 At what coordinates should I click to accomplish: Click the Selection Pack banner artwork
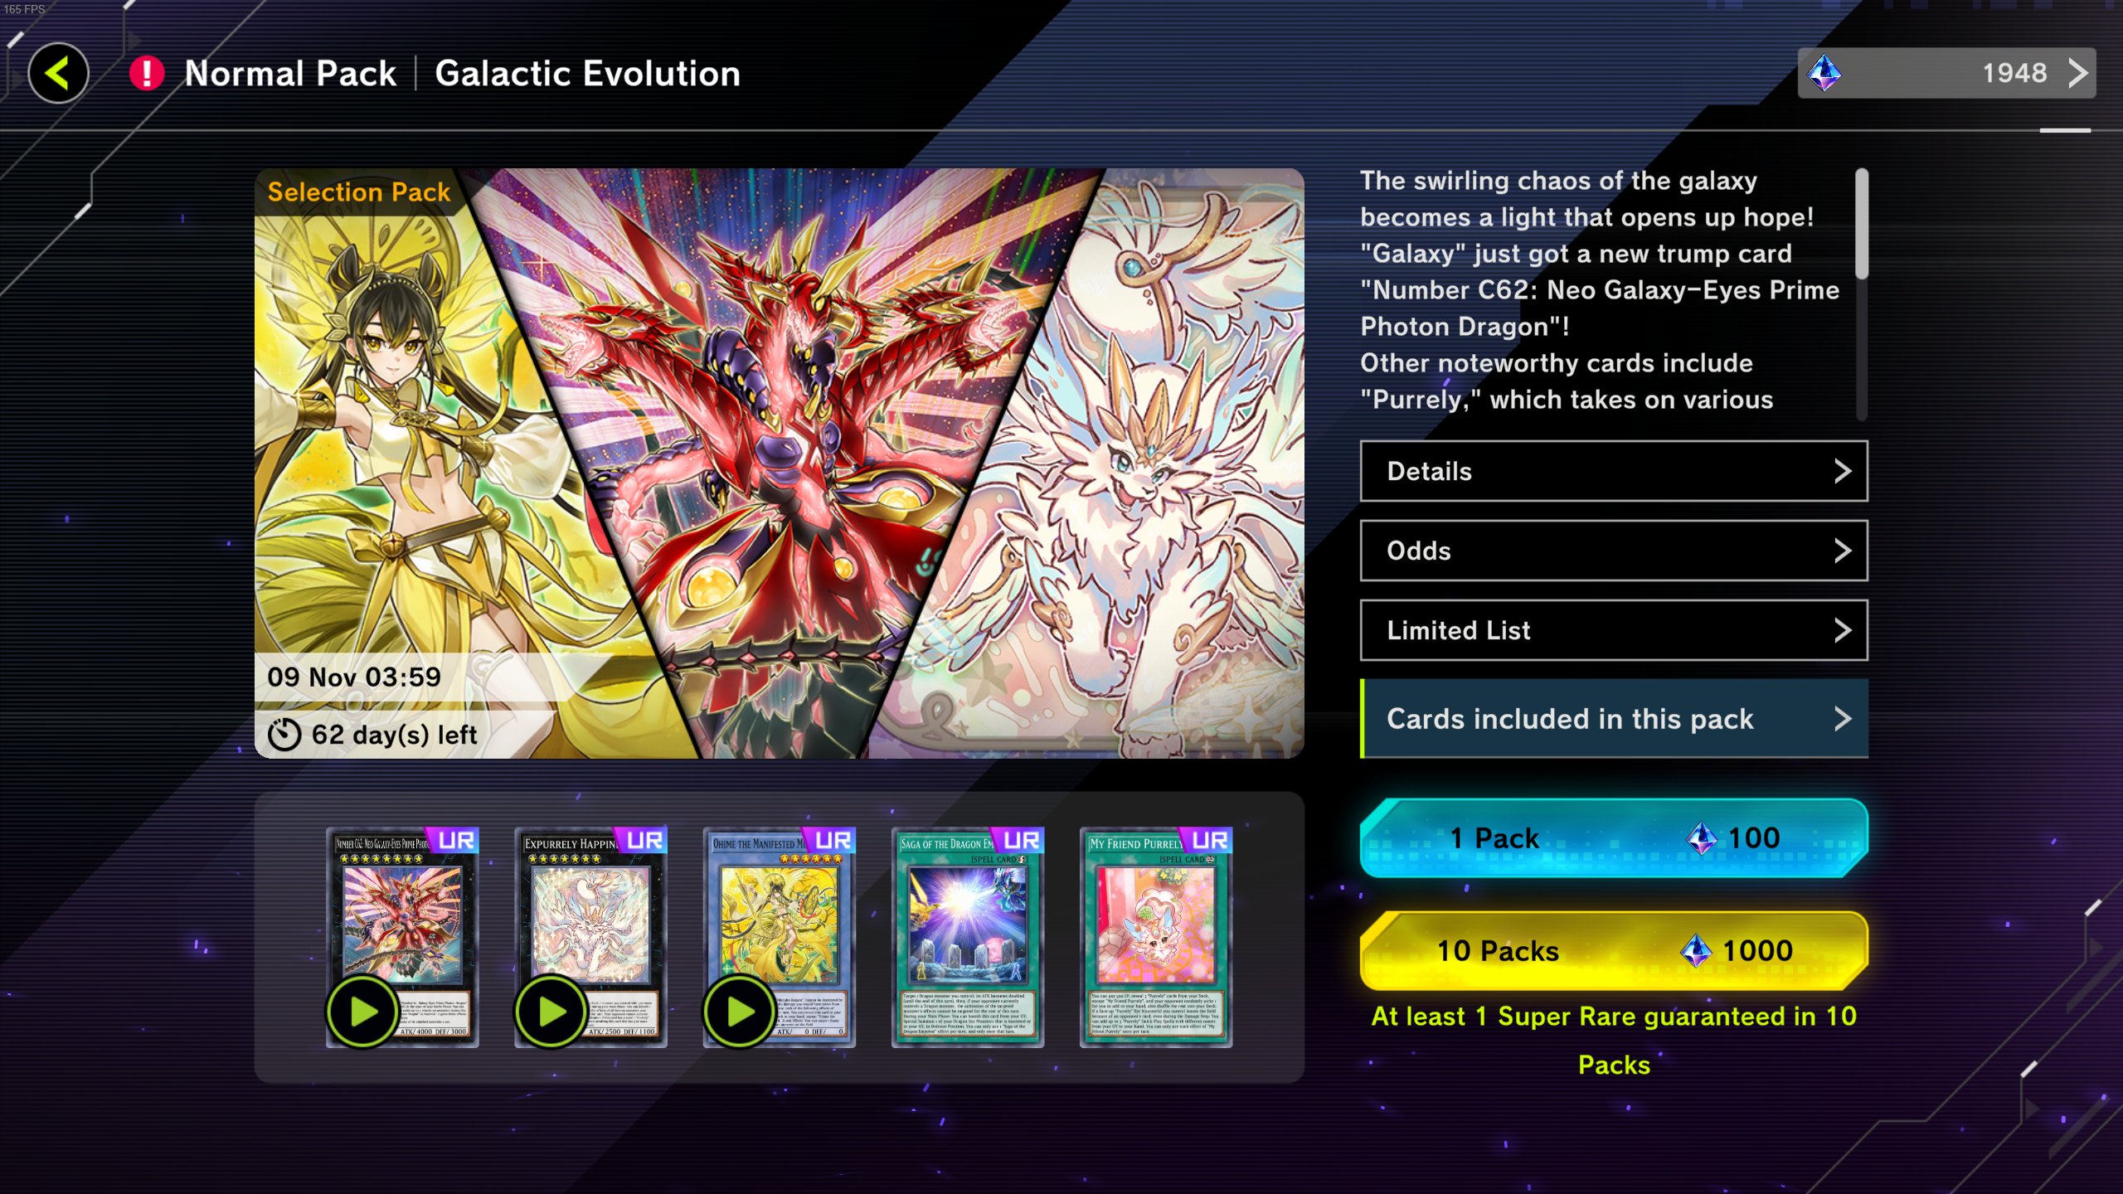pyautogui.click(x=779, y=463)
